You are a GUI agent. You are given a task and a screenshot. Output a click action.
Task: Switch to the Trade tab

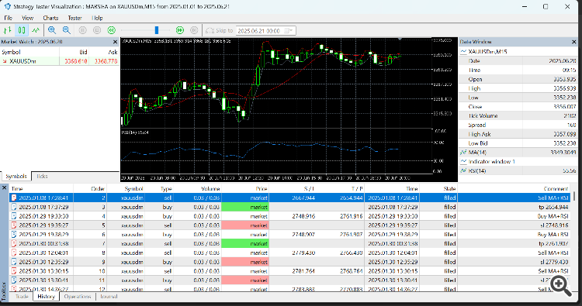22,297
